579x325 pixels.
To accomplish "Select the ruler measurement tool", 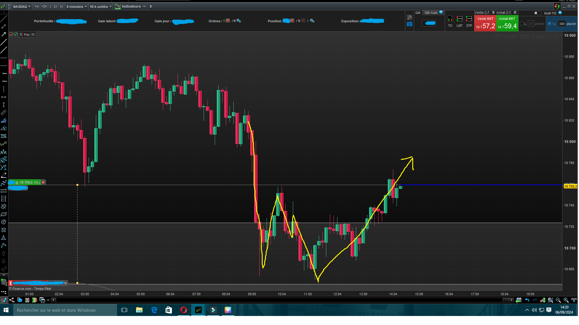I will click(4, 113).
